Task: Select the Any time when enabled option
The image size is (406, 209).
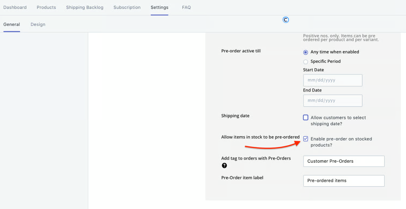Action: 305,52
